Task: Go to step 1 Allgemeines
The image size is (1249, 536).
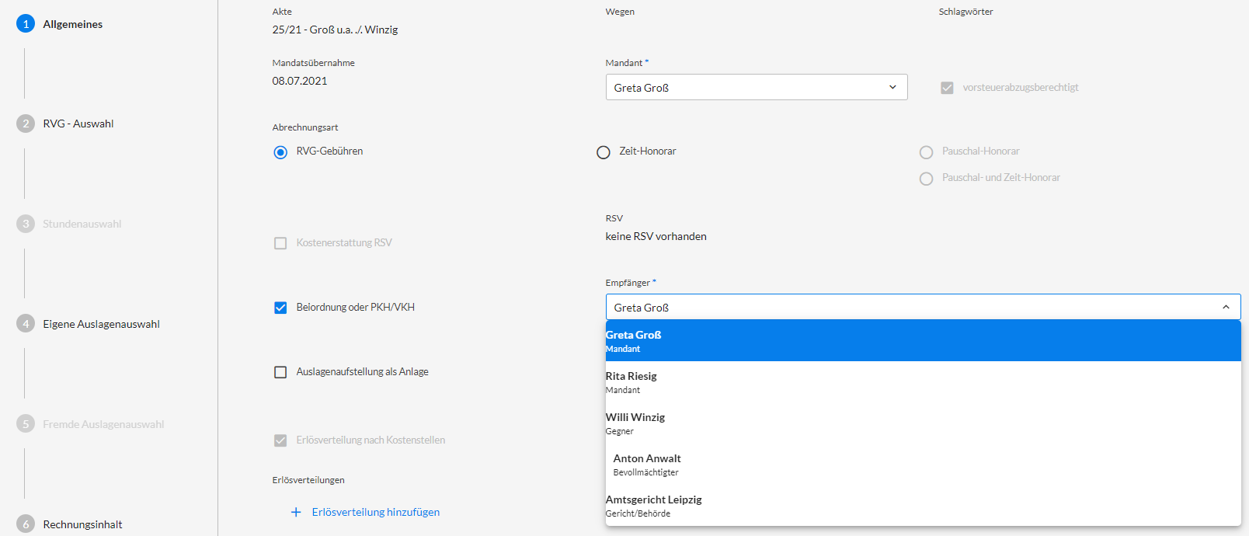Action: 60,24
